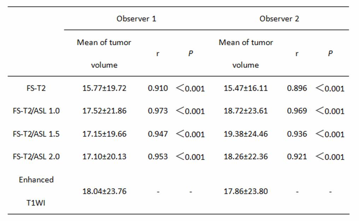Click the 17.52±21.86 tumor volume cell
Viewport: 359px width, 221px height.
[104, 111]
